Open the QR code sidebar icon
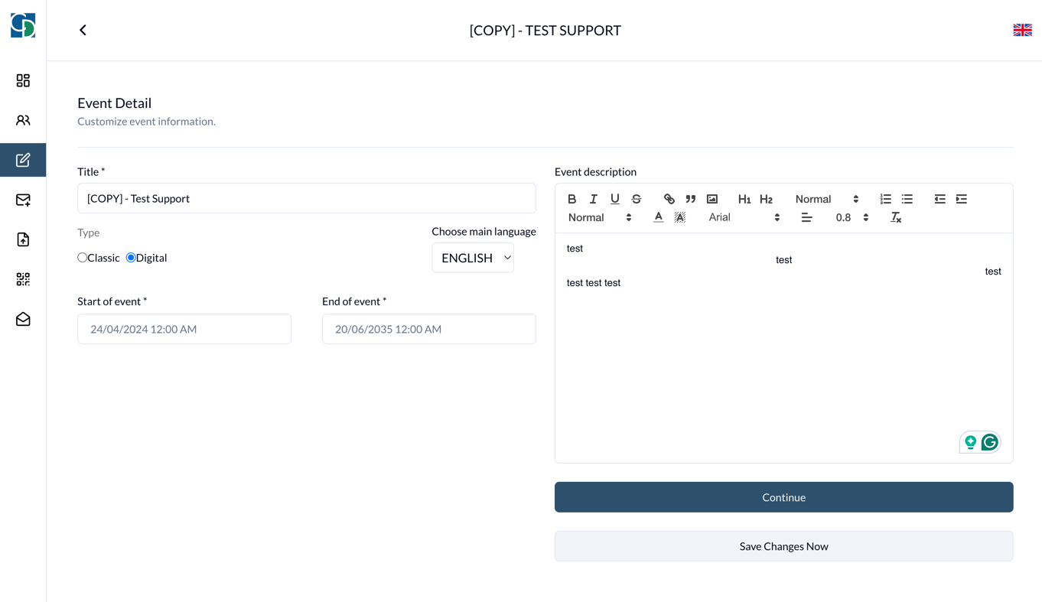Viewport: 1042px width, 602px height. 23,279
